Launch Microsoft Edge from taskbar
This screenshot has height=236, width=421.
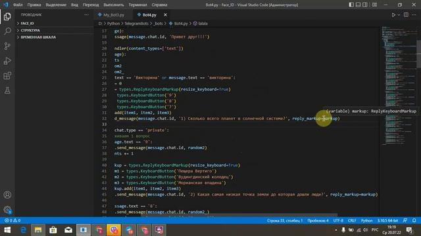coord(24,230)
